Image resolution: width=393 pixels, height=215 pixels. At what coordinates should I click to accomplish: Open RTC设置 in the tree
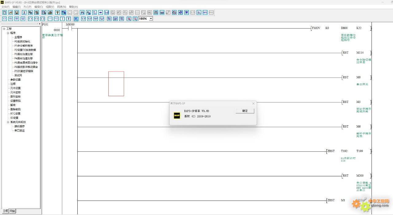click(x=15, y=113)
